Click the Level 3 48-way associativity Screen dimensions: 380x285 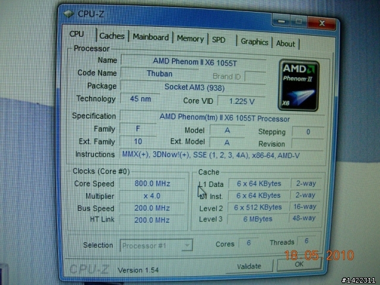[x=304, y=218]
